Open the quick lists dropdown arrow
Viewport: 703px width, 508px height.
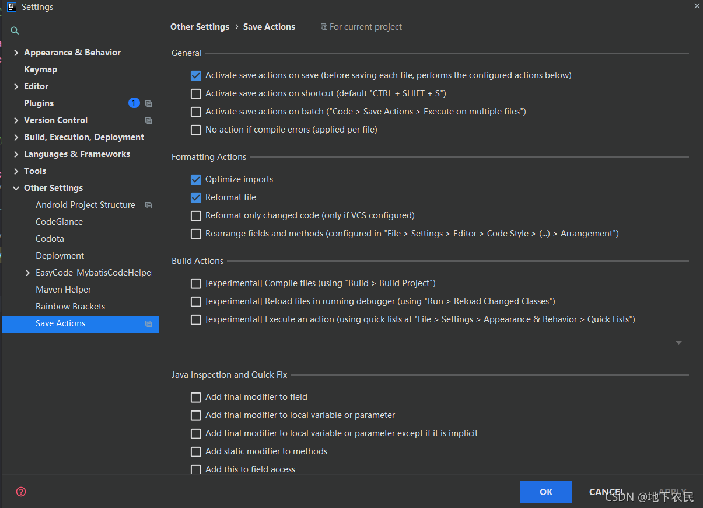(678, 343)
